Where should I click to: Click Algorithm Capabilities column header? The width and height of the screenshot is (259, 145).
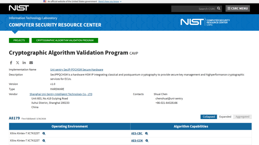click(191, 126)
